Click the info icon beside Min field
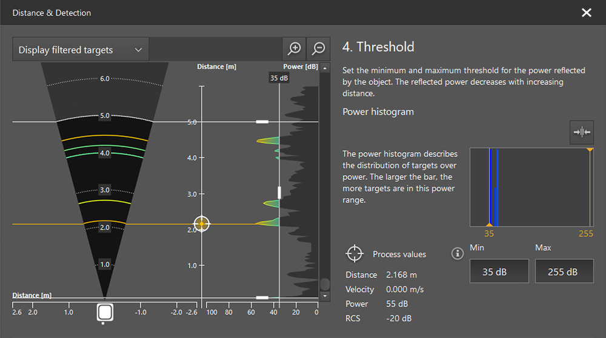 pyautogui.click(x=458, y=253)
